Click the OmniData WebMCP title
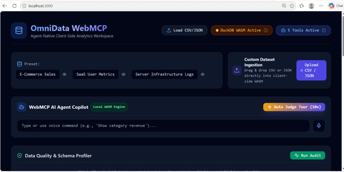The image size is (344, 172). (x=69, y=28)
